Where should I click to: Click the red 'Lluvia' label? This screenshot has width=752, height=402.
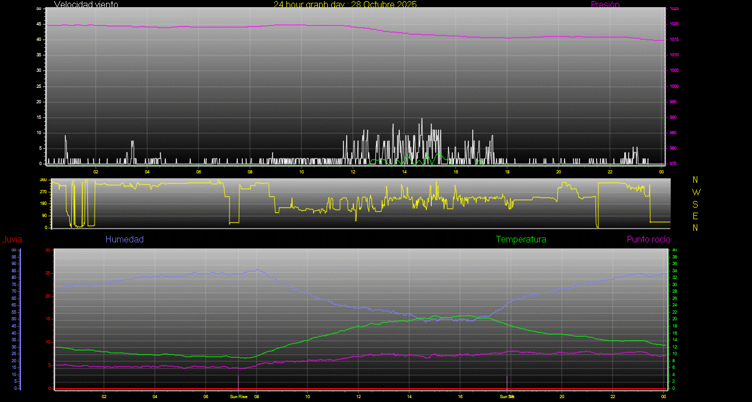[12, 240]
